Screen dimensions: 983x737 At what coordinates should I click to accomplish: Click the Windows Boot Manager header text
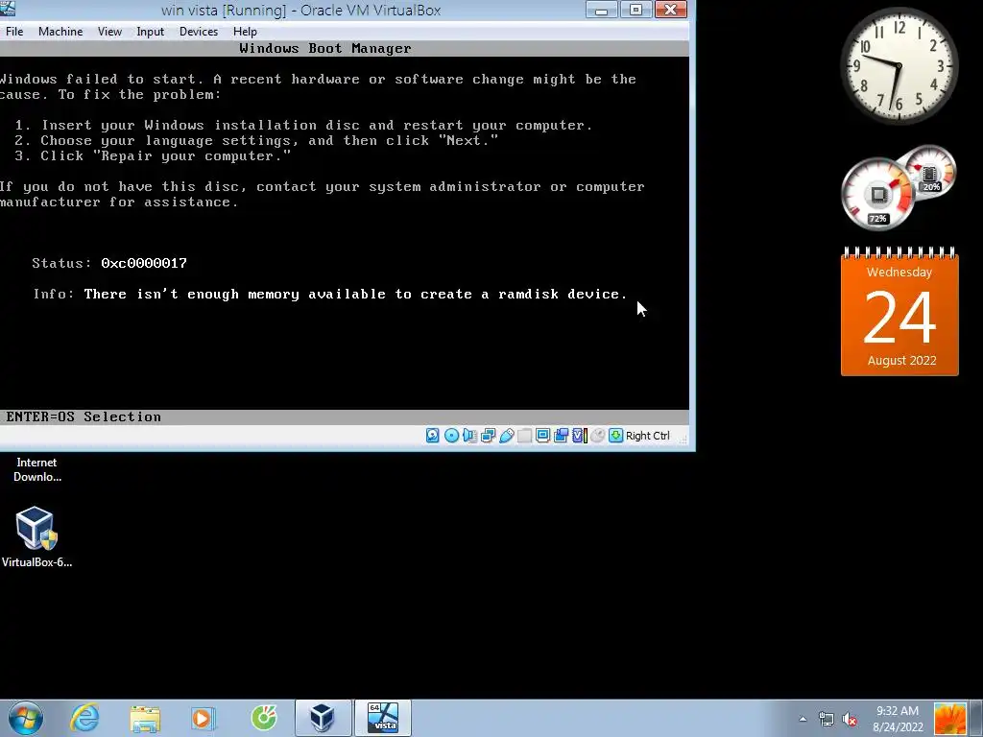324,49
